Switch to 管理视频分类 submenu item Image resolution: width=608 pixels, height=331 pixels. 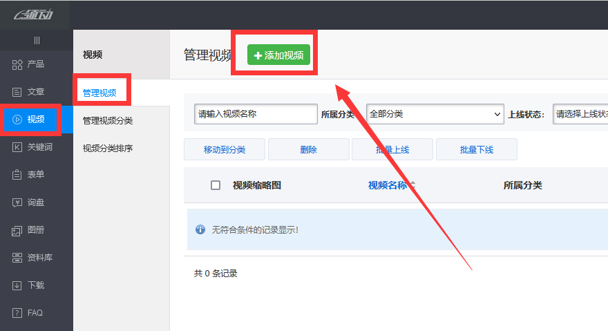tap(108, 121)
